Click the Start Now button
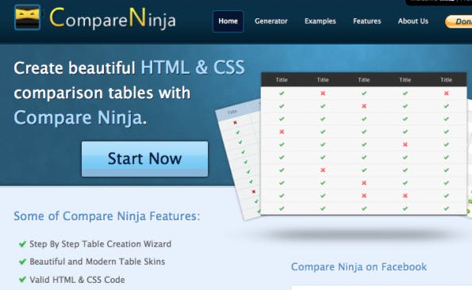The height and width of the screenshot is (290, 472). pyautogui.click(x=144, y=158)
